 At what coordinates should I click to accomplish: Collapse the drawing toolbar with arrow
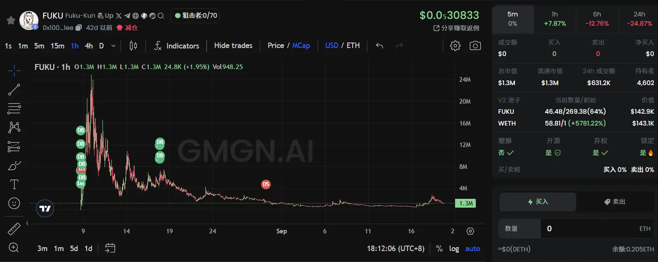coord(27,223)
